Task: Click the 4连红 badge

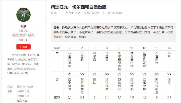Action: [31, 35]
